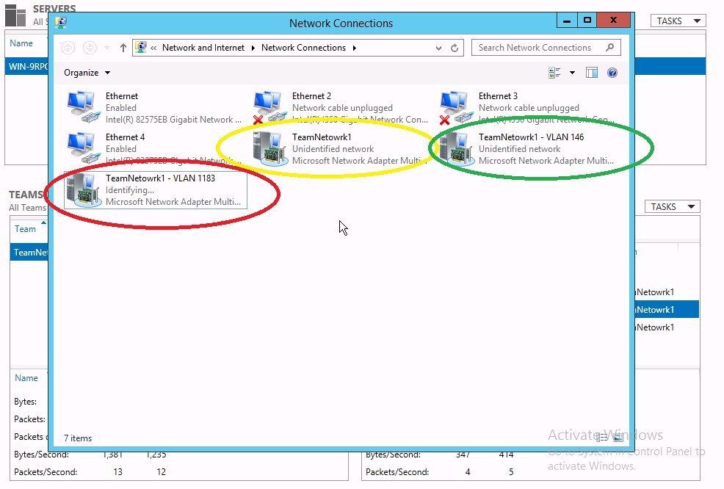Maximize the Network Connections window
Screen dimensions: 724x489
point(587,21)
